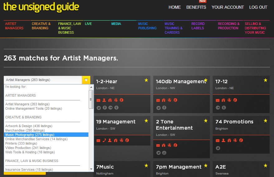The width and height of the screenshot is (274, 177).
Task: Toggle favourite star on 19 Management
Action: point(146,121)
